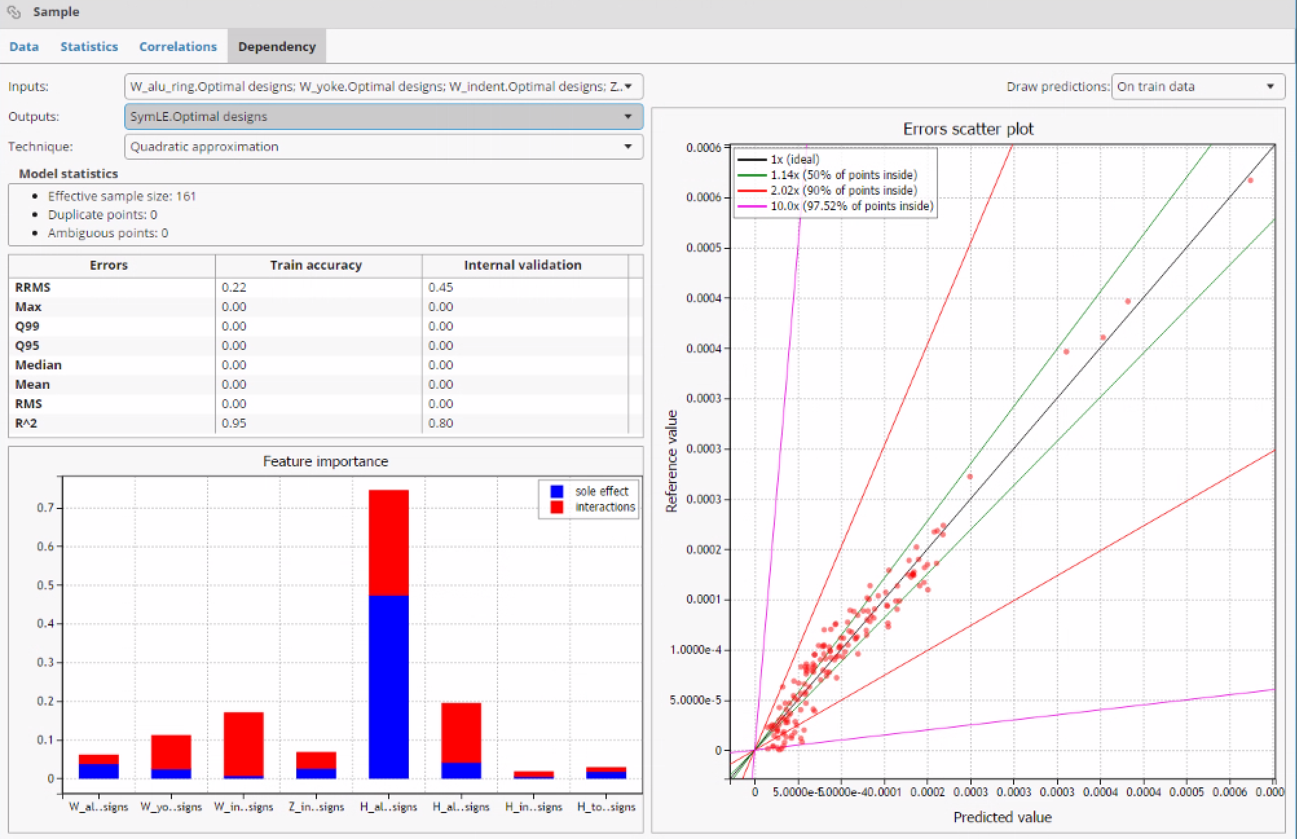Click the Internal validation column header
Image resolution: width=1297 pixels, height=839 pixels.
(x=523, y=265)
